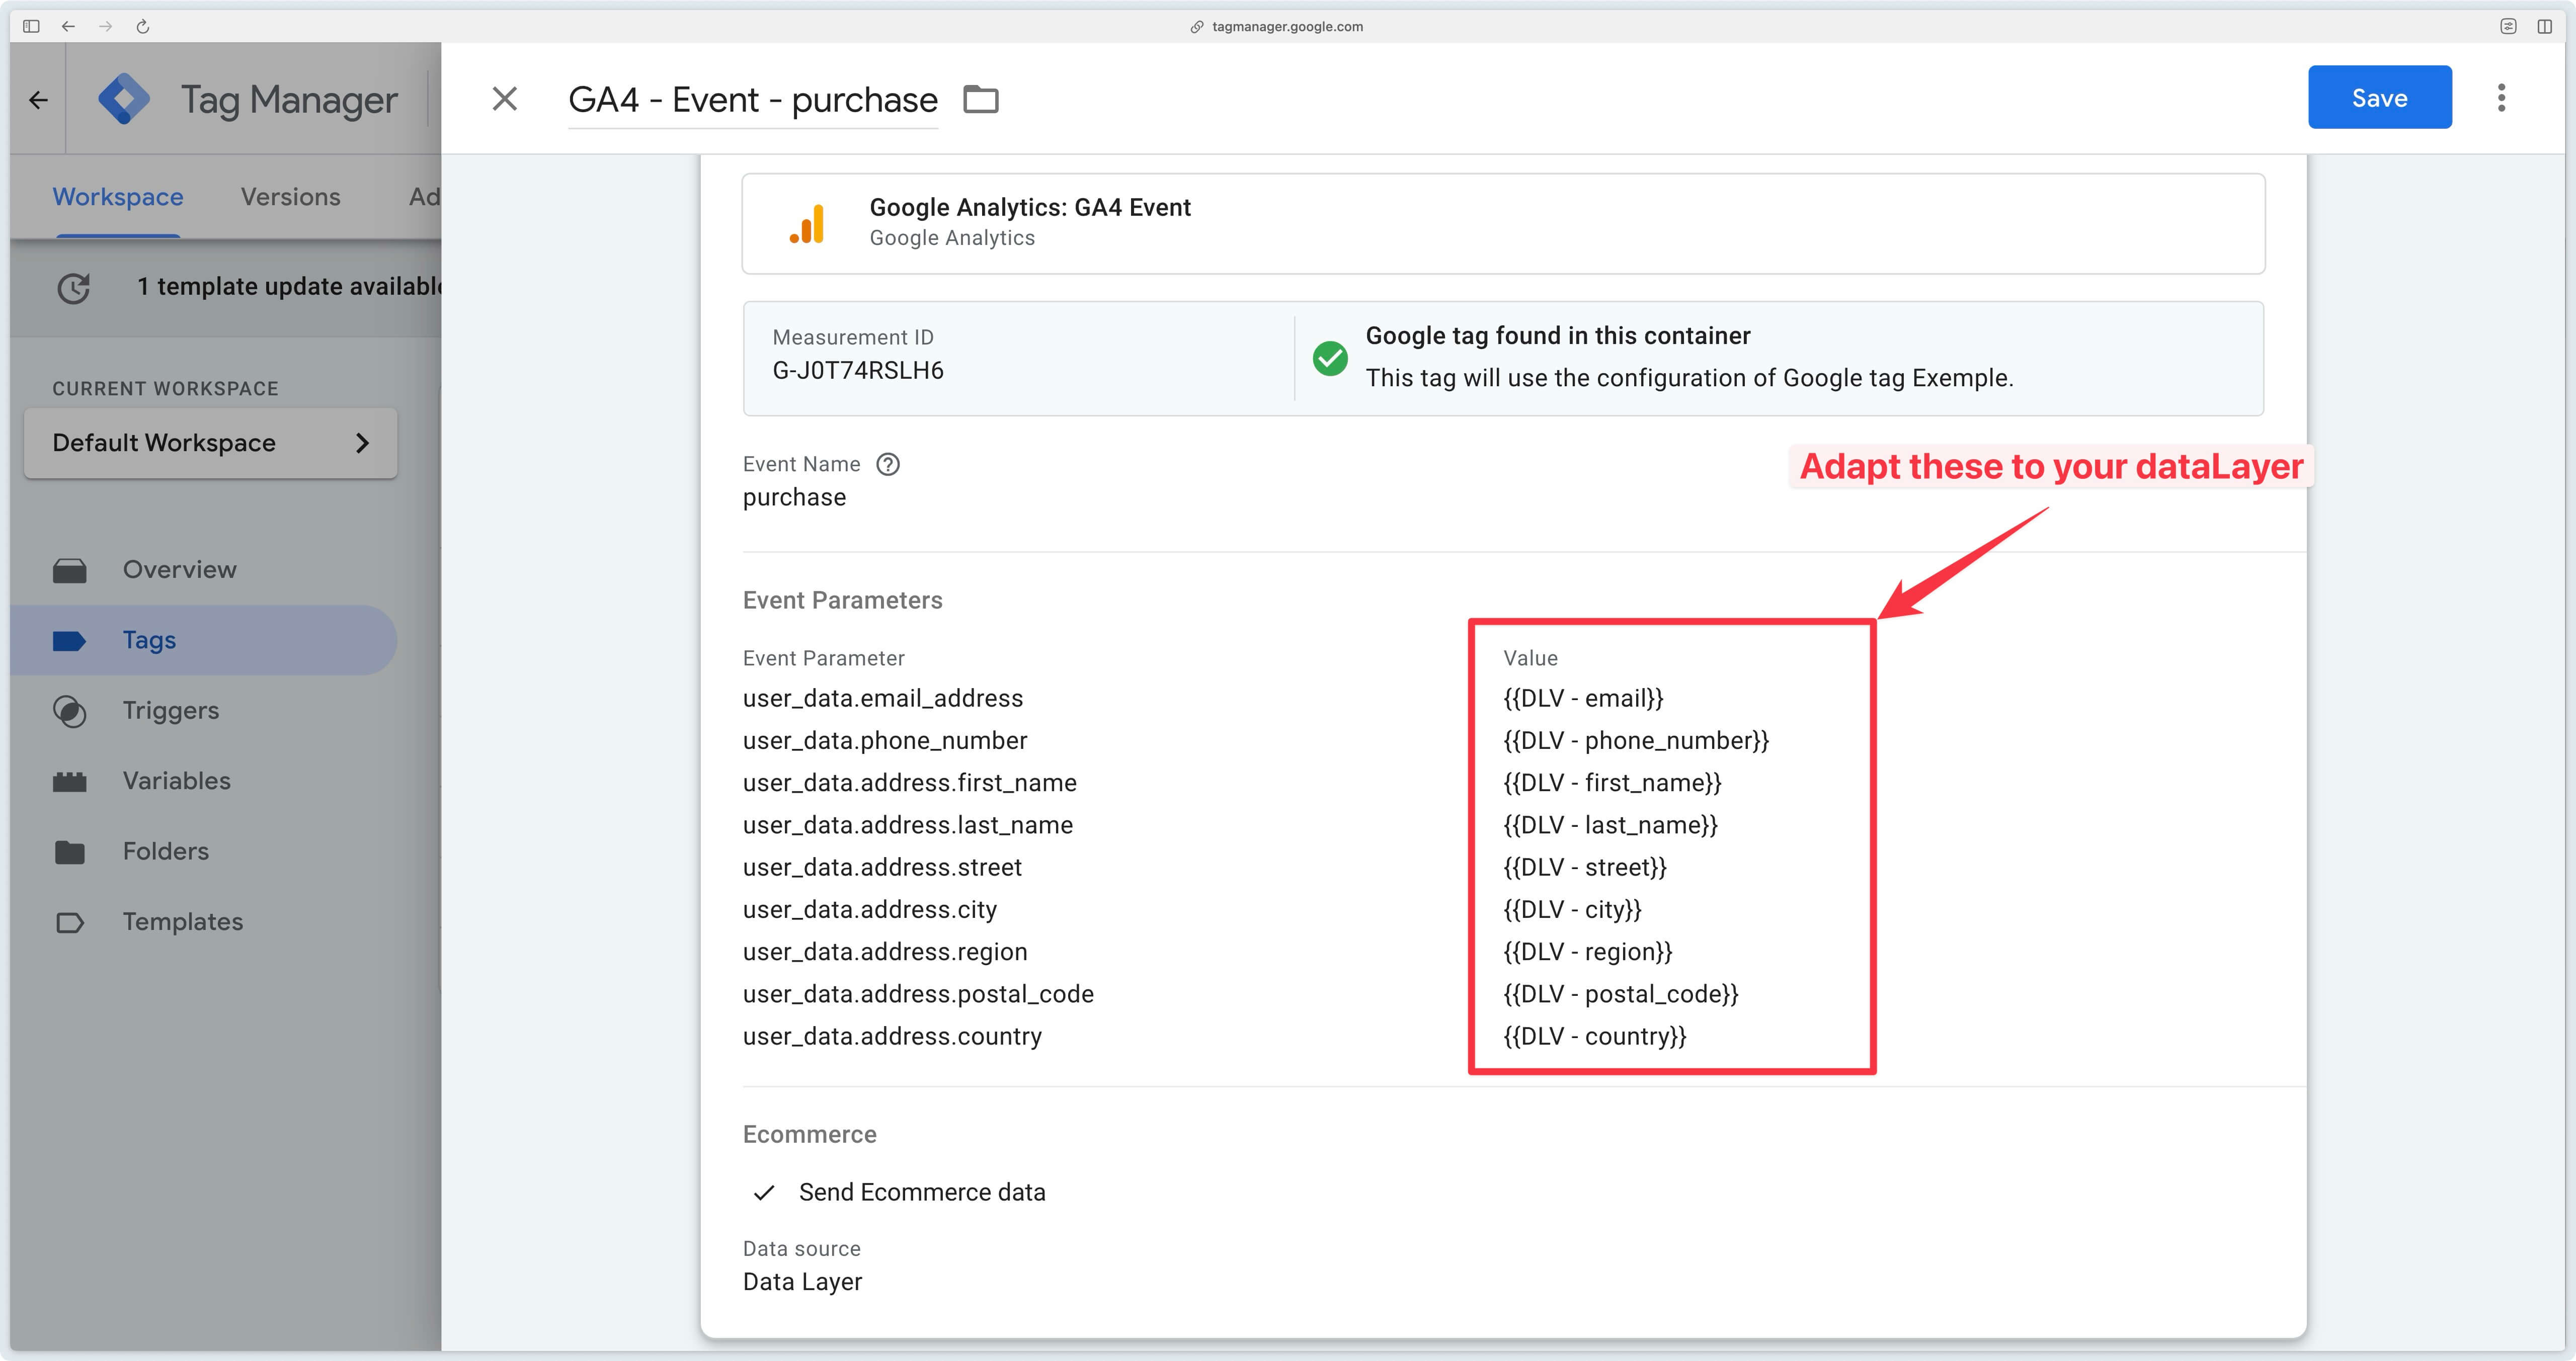Click the split view icon in browser toolbar
2576x1361 pixels.
2544,26
